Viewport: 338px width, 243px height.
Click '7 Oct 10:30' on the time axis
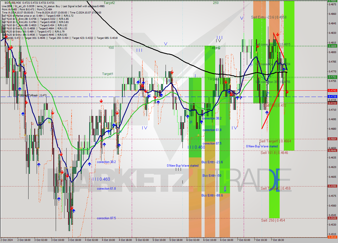pos(260,240)
